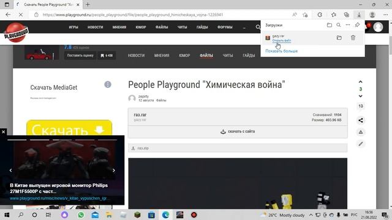Click Открыть файл link under gazy.rar
392x220 pixels.
(x=282, y=40)
